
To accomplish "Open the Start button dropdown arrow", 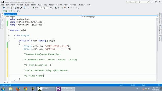I will [x=39, y=8].
